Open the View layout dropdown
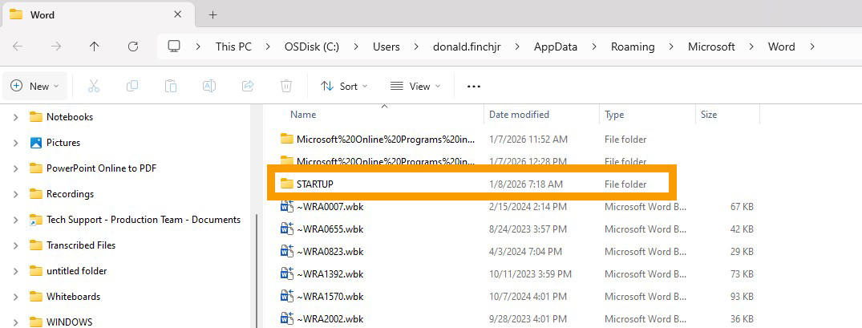 pyautogui.click(x=414, y=86)
